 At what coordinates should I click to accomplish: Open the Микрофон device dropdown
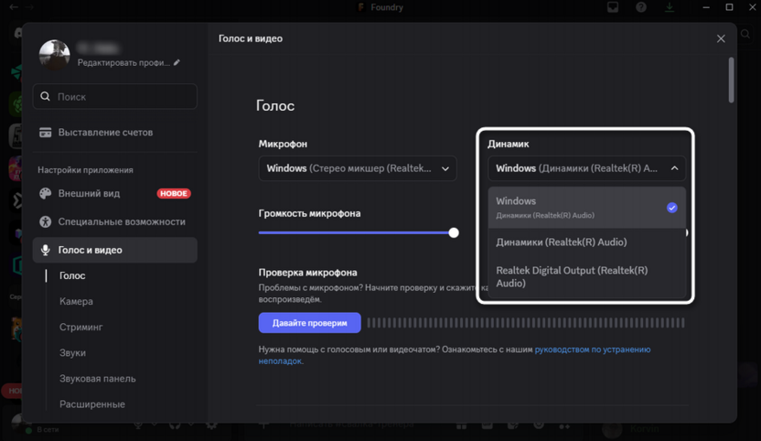[358, 168]
